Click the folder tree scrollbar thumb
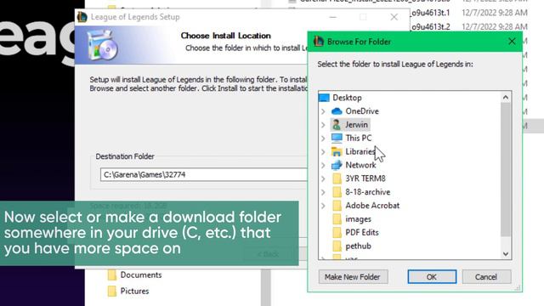 point(506,170)
